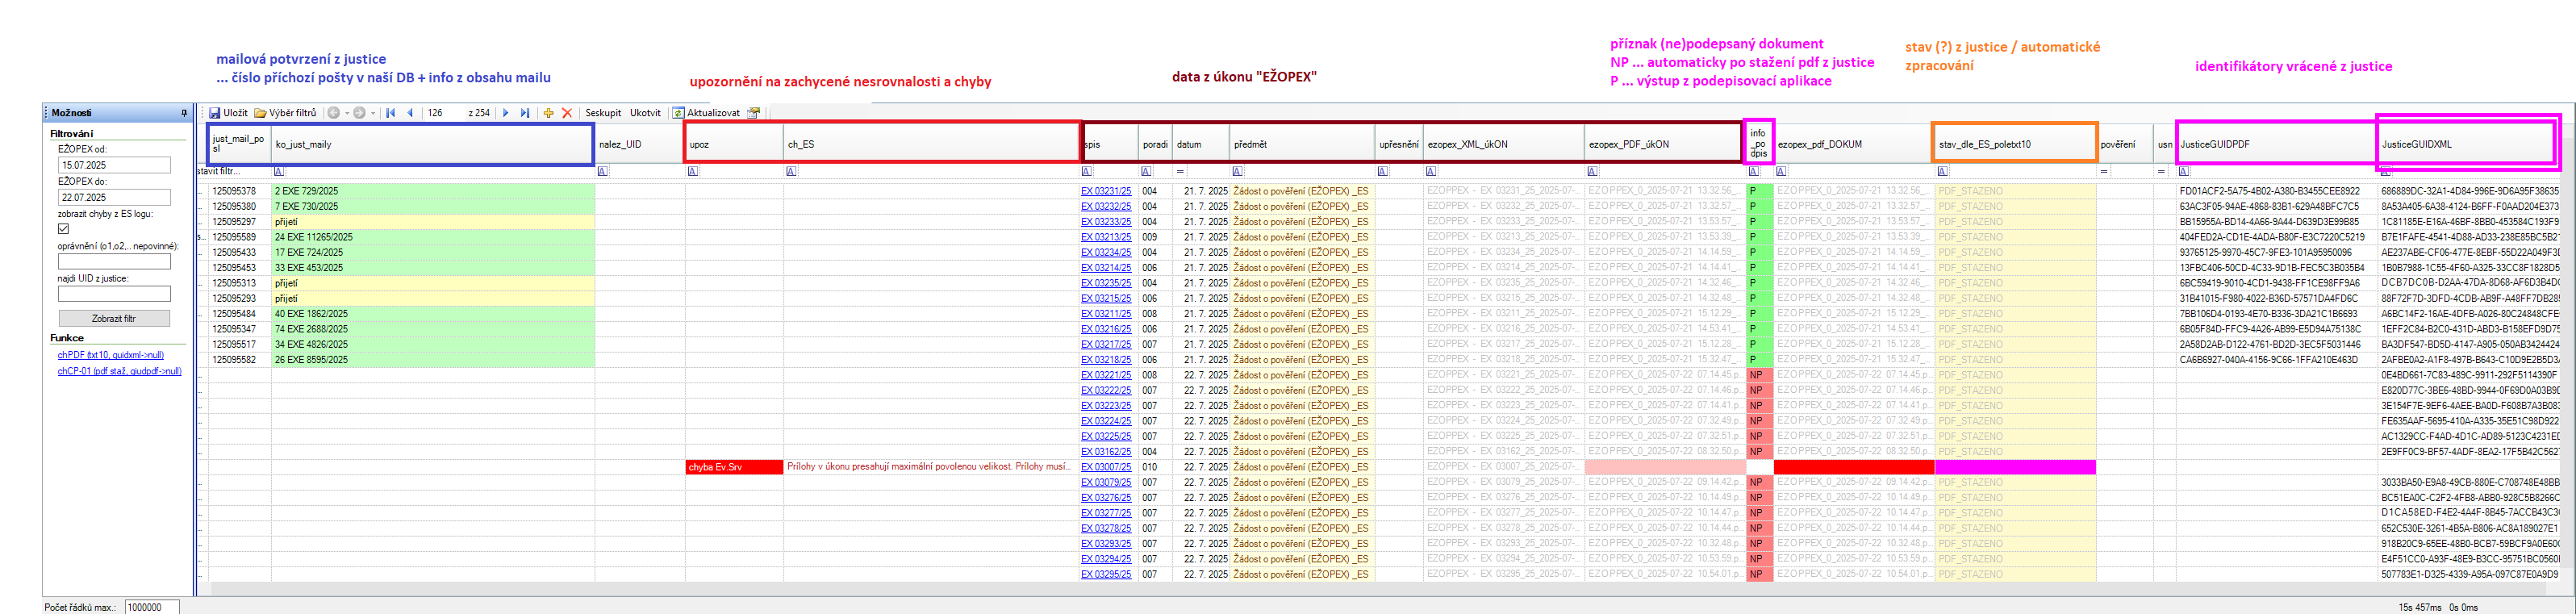The image size is (2576, 614).
Task: Open the filter operator for předmět column
Action: point(1238,171)
